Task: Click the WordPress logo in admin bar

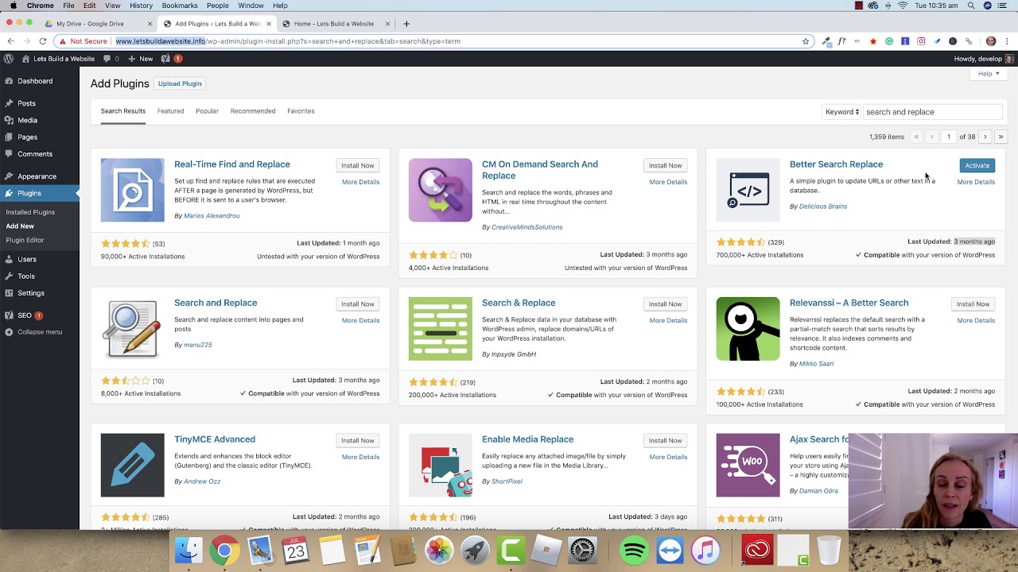Action: [x=9, y=59]
